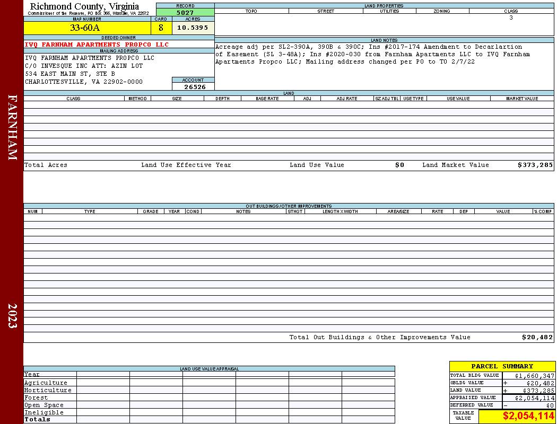The height and width of the screenshot is (424, 557).
Task: Click the STREET column header
Action: (326, 11)
